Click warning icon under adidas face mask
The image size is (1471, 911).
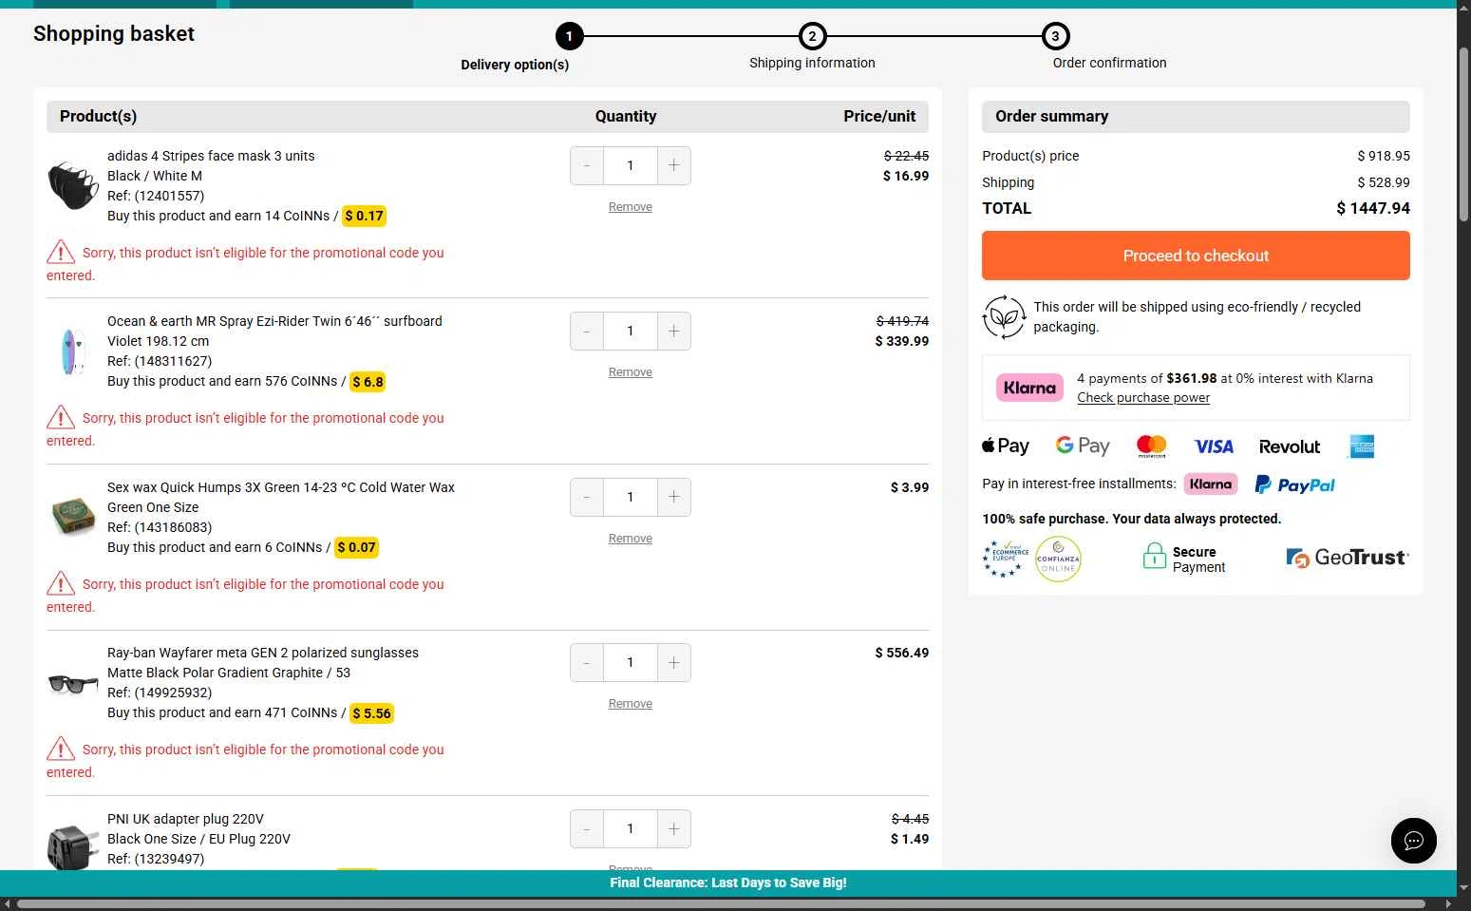(61, 252)
